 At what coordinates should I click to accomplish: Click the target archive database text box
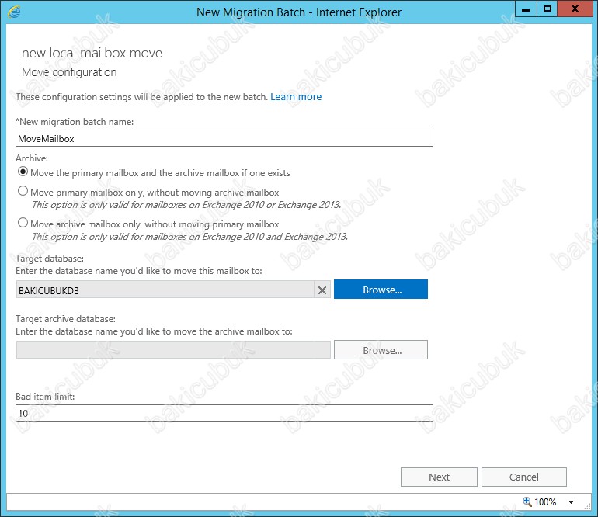click(173, 350)
